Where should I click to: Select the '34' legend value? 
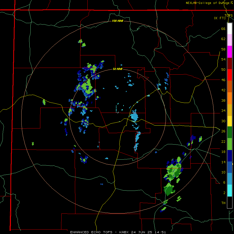coord(223,110)
